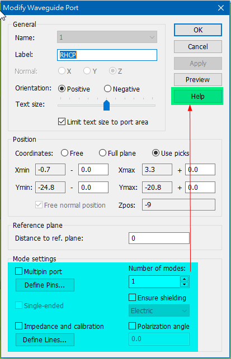Click the Preview button
This screenshot has width=231, height=359.
[198, 79]
